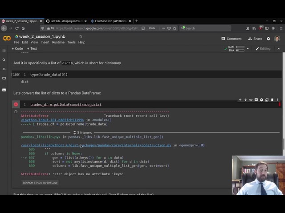Go back with browser back arrow
Image resolution: width=285 pixels, height=213 pixels.
4,28
